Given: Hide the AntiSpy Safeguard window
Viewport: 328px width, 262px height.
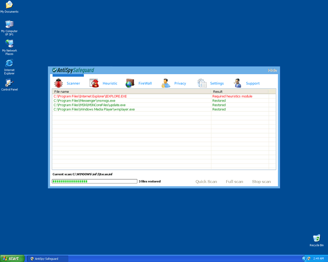Looking at the screenshot, I should point(272,70).
